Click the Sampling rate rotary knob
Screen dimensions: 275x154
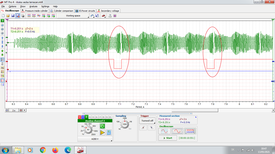point(125,124)
